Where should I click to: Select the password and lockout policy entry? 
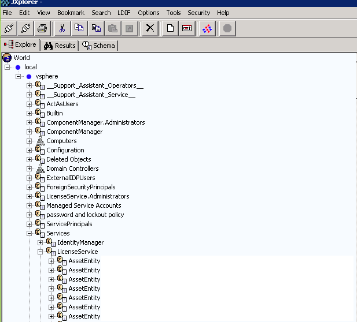(85, 215)
